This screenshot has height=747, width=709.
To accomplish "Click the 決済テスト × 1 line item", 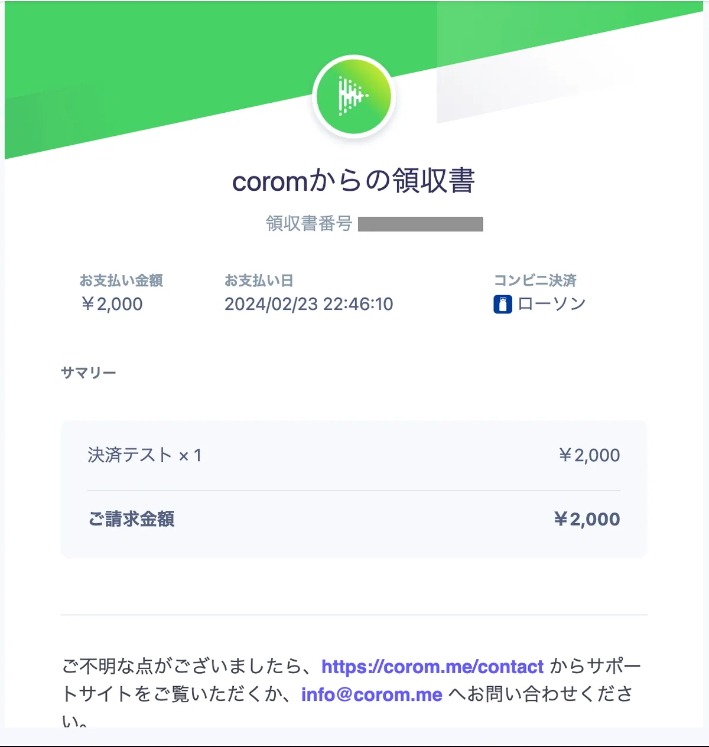I will (145, 455).
